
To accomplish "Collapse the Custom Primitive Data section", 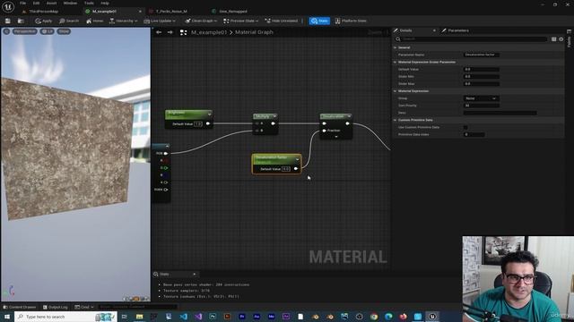I will coord(395,120).
